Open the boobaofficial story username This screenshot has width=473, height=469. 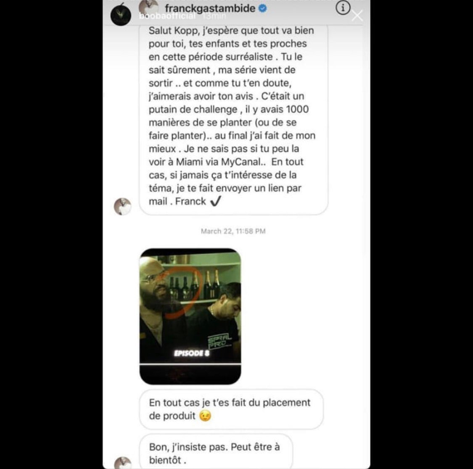point(167,16)
